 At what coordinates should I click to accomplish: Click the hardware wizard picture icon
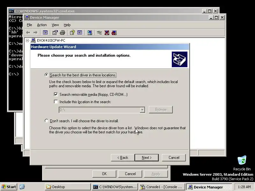(x=179, y=59)
